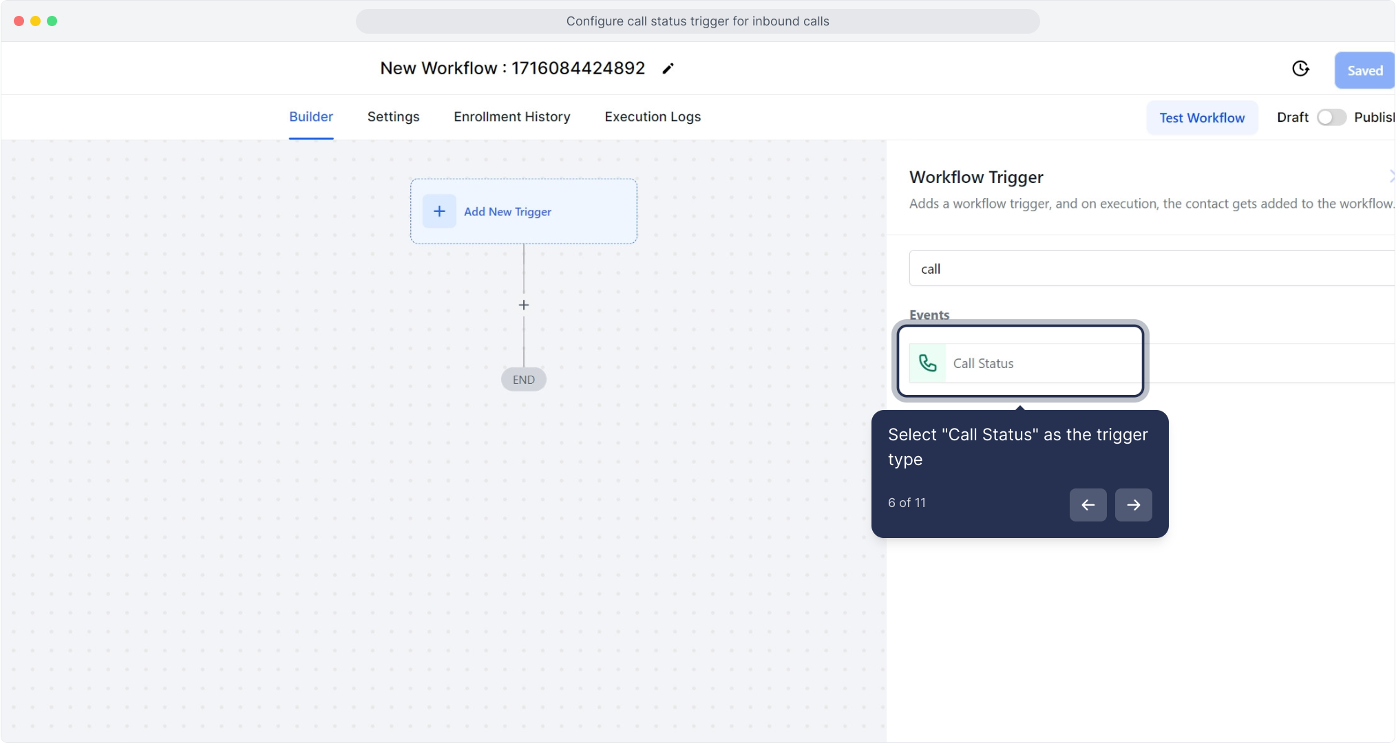Viewport: 1396px width, 743px height.
Task: Open the Enrollment History tab
Action: point(511,117)
